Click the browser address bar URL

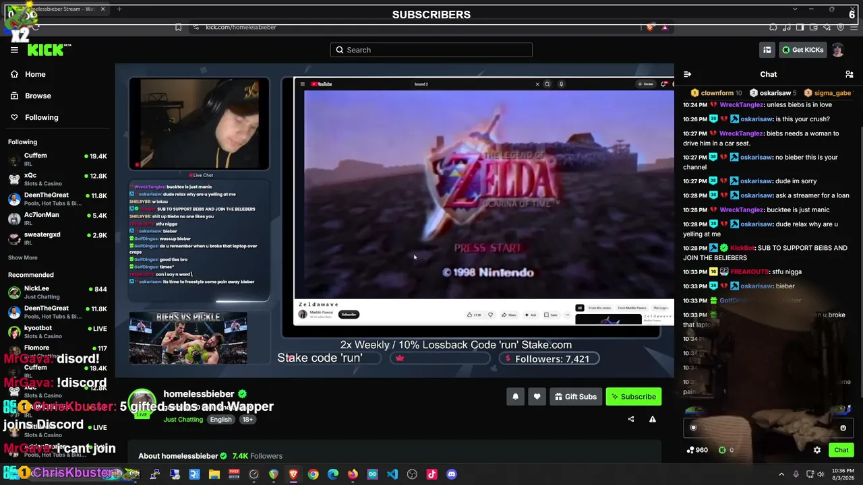click(241, 27)
